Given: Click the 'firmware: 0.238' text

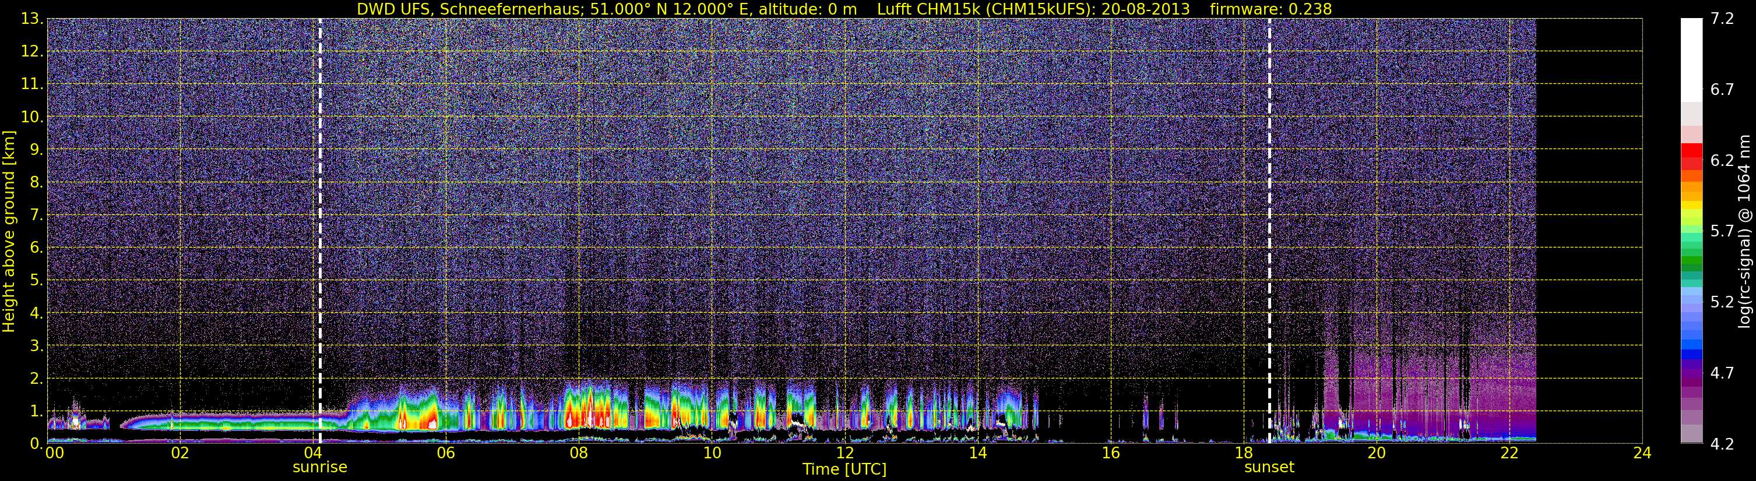Looking at the screenshot, I should [1271, 9].
